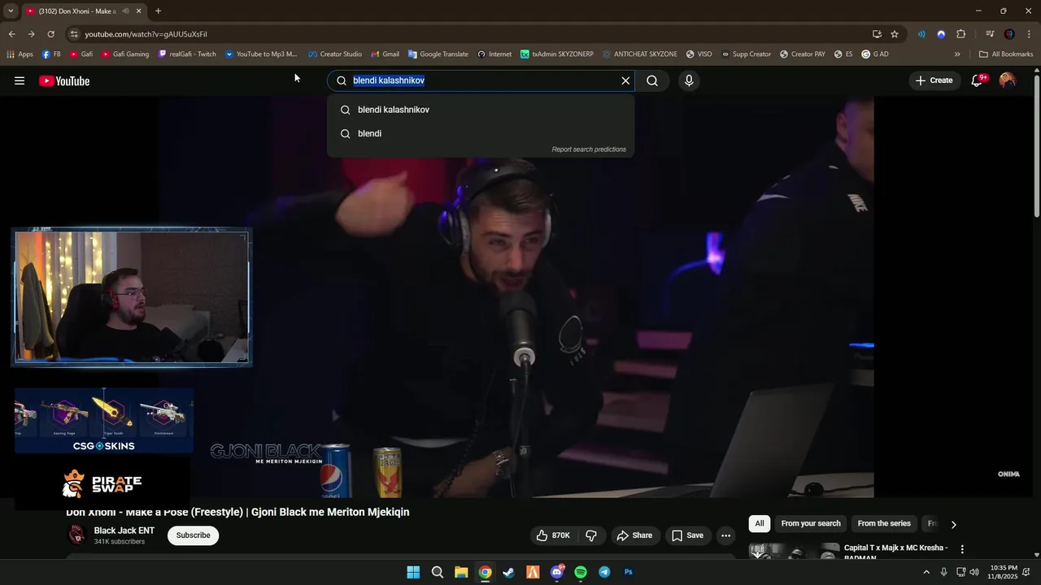
Task: Open Steam from taskbar
Action: pos(509,572)
